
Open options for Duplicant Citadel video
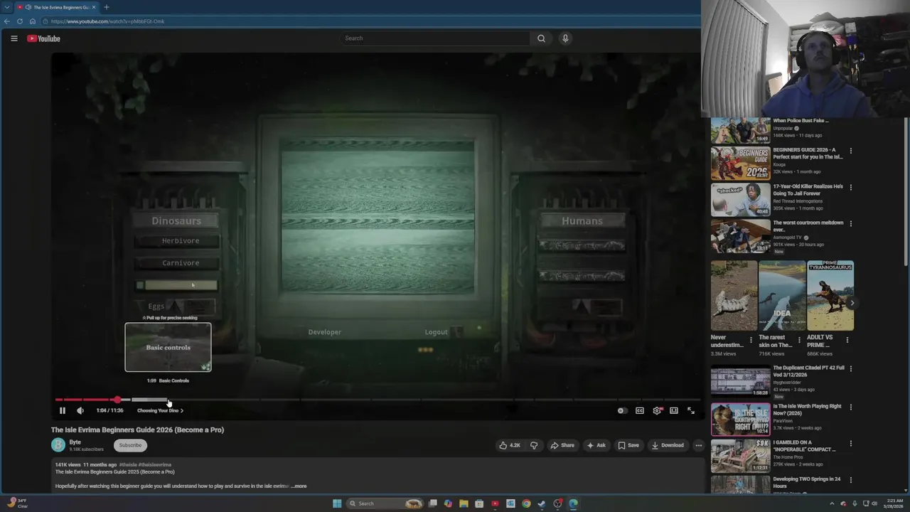tap(850, 368)
